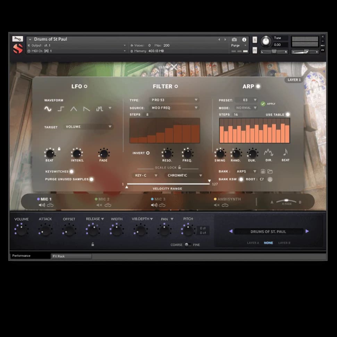
Task: Toggle Purge Unused Samples switch
Action: [x=92, y=179]
